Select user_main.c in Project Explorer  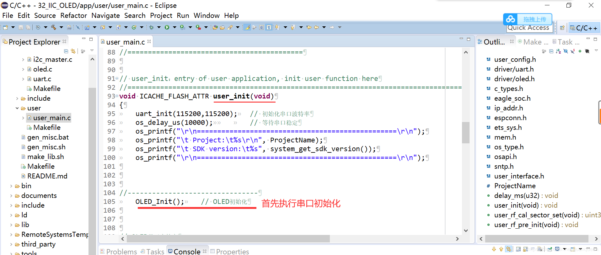tap(52, 118)
